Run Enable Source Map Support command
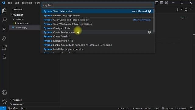195x110 pixels. point(97,45)
